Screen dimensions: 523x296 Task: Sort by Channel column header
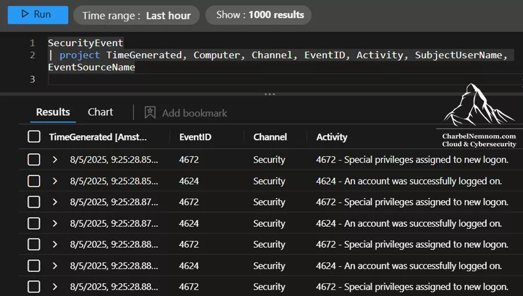tap(270, 137)
